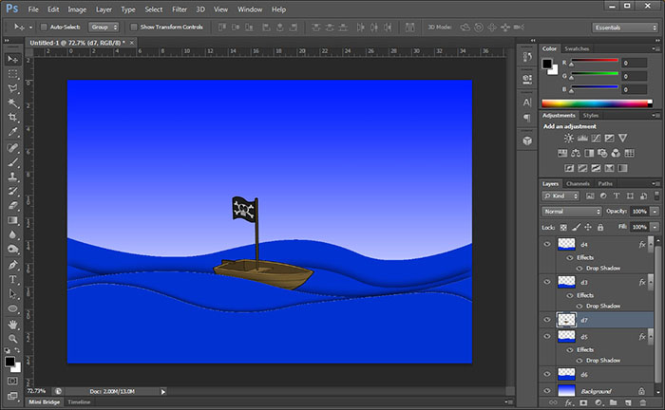Viewport: 665px width, 410px height.
Task: Click the color spectrum ramp
Action: (x=594, y=102)
